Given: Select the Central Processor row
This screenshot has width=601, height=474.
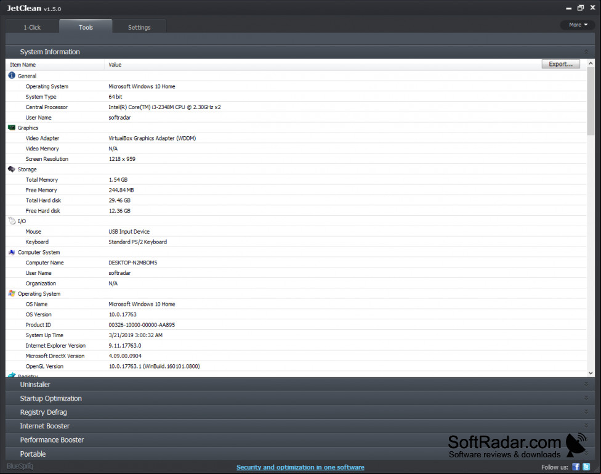Looking at the screenshot, I should click(296, 107).
